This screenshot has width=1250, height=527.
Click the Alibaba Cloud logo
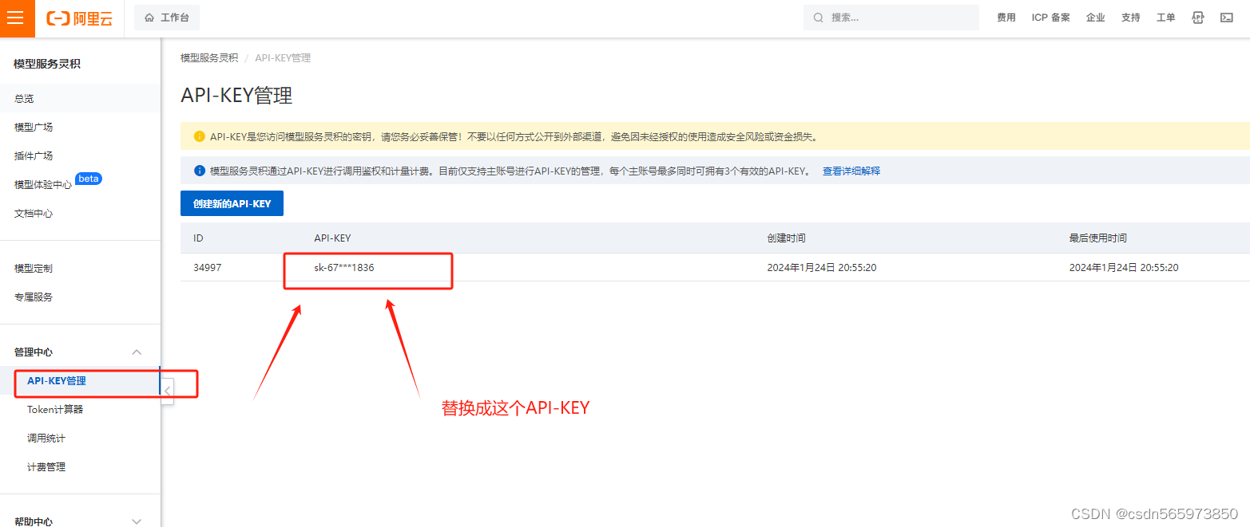(x=79, y=18)
